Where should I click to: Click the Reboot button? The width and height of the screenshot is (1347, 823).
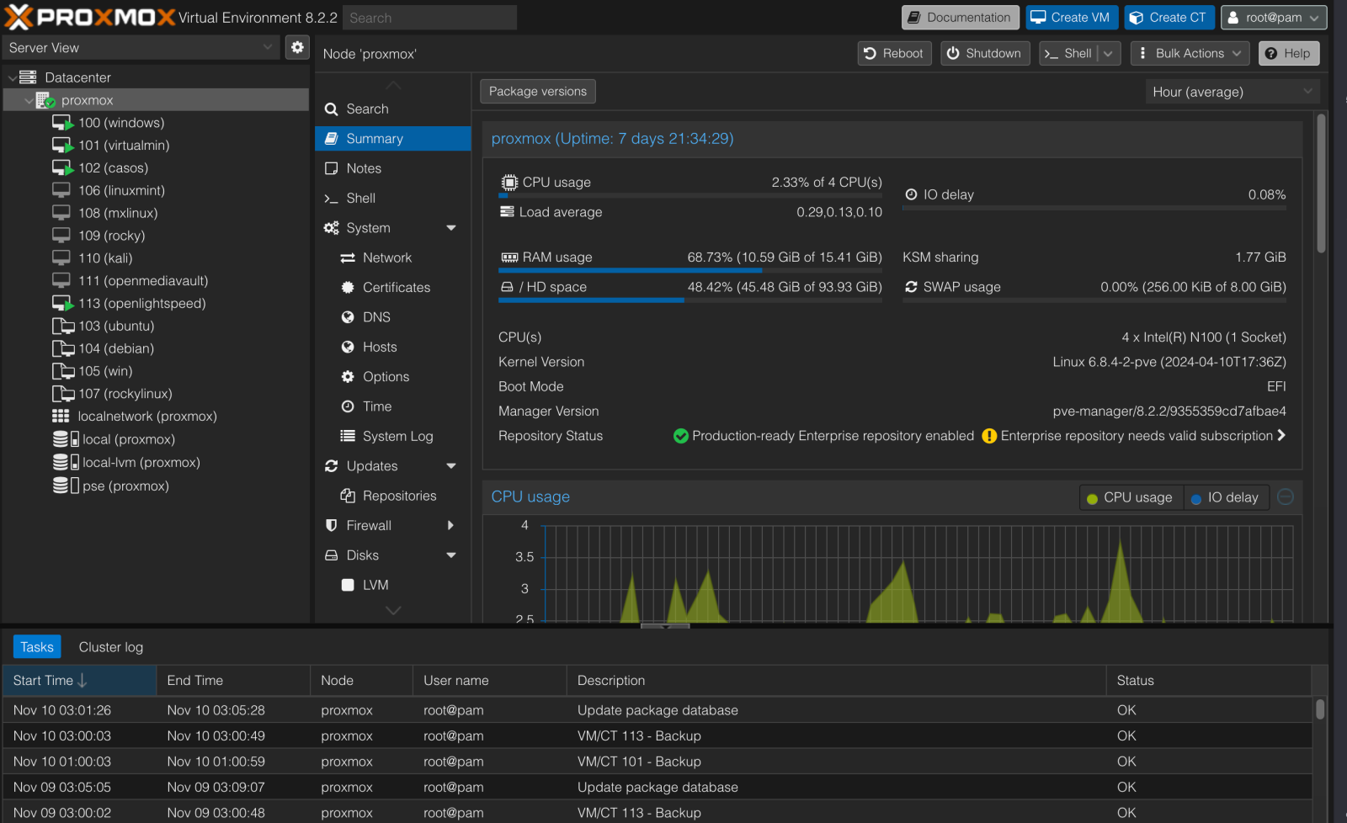pos(895,53)
